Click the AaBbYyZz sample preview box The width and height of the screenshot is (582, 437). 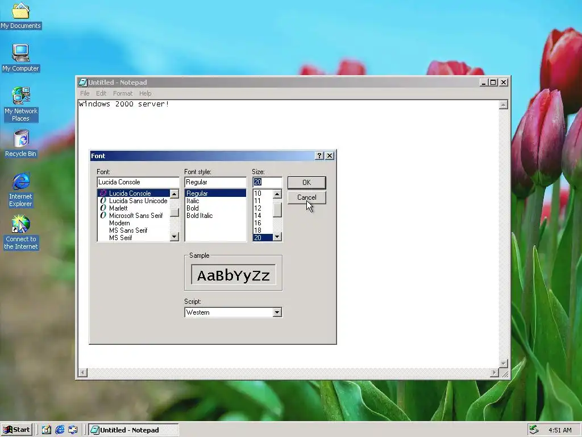click(x=234, y=275)
